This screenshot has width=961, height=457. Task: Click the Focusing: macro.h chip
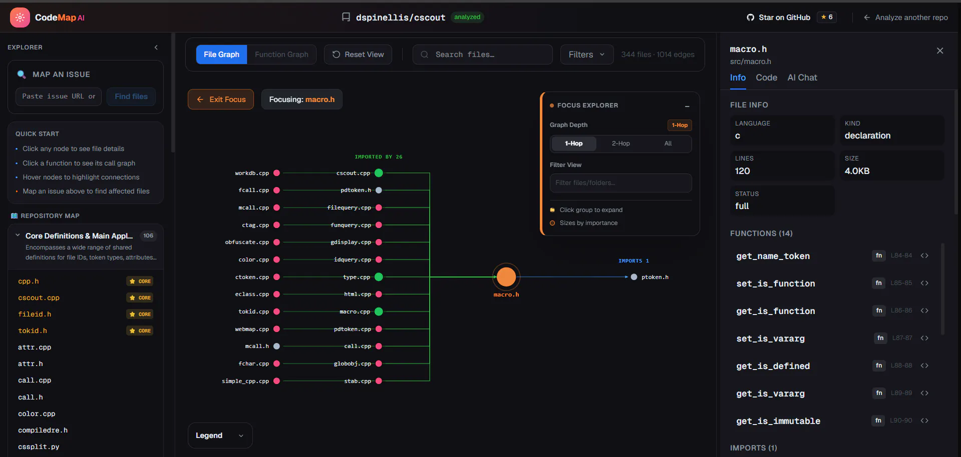click(302, 99)
